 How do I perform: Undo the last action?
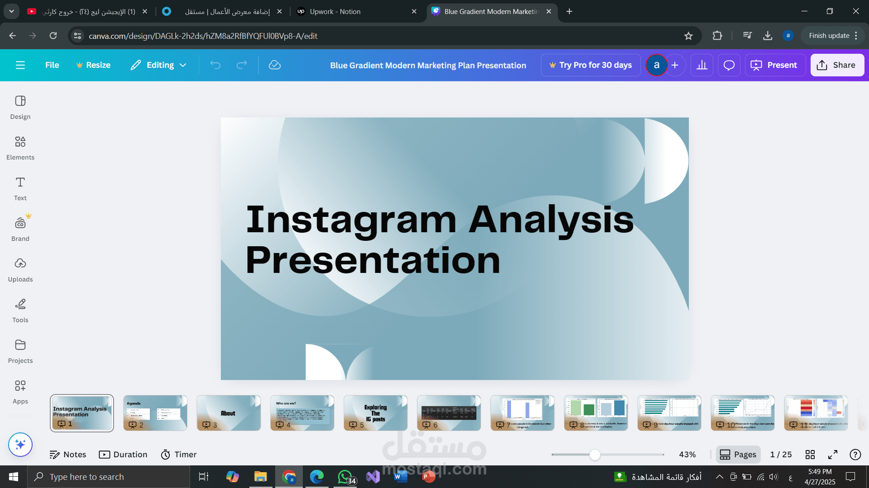click(x=215, y=65)
